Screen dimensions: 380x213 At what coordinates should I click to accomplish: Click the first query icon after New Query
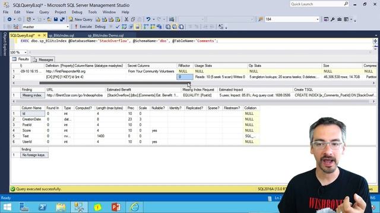coord(98,19)
